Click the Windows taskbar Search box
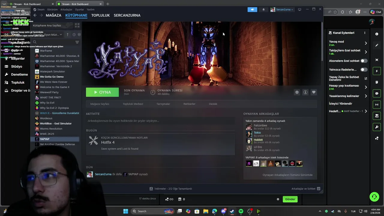 153,211
